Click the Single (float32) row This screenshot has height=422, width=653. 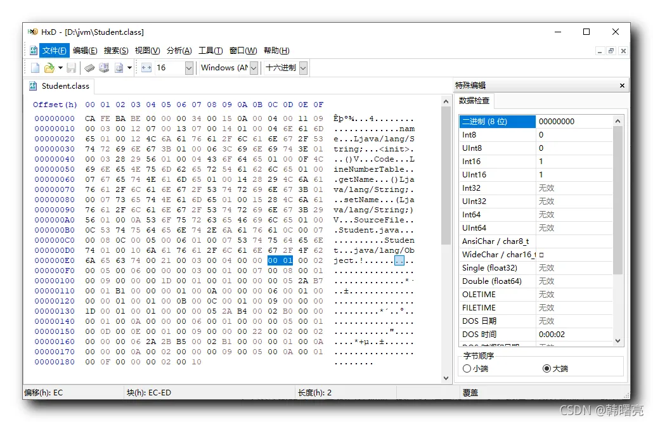tap(536, 268)
